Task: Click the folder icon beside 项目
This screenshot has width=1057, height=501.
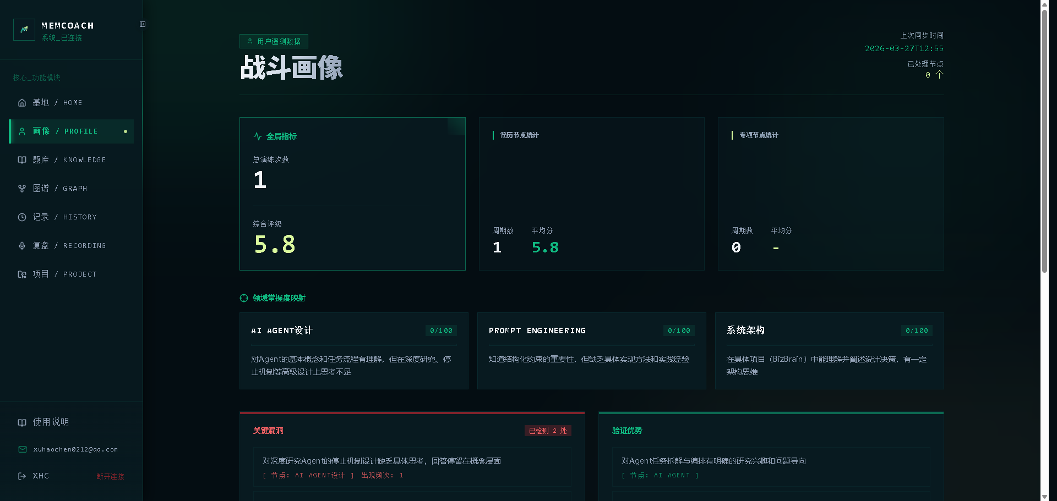Action: tap(22, 274)
